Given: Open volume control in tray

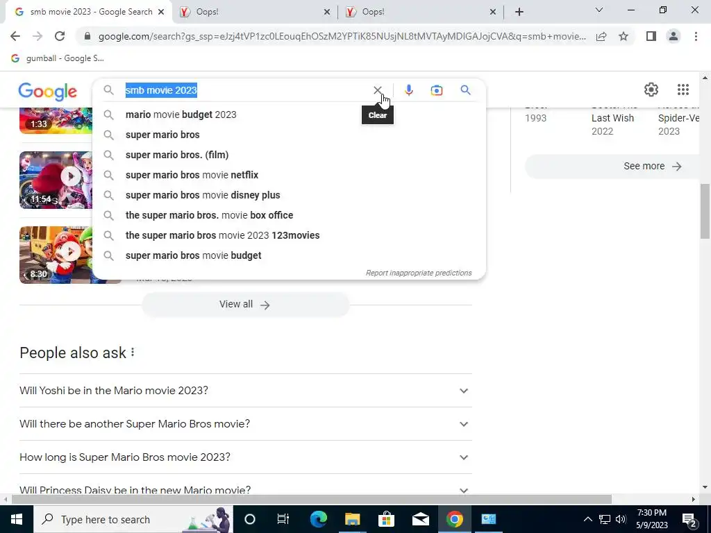Looking at the screenshot, I should pyautogui.click(x=621, y=519).
